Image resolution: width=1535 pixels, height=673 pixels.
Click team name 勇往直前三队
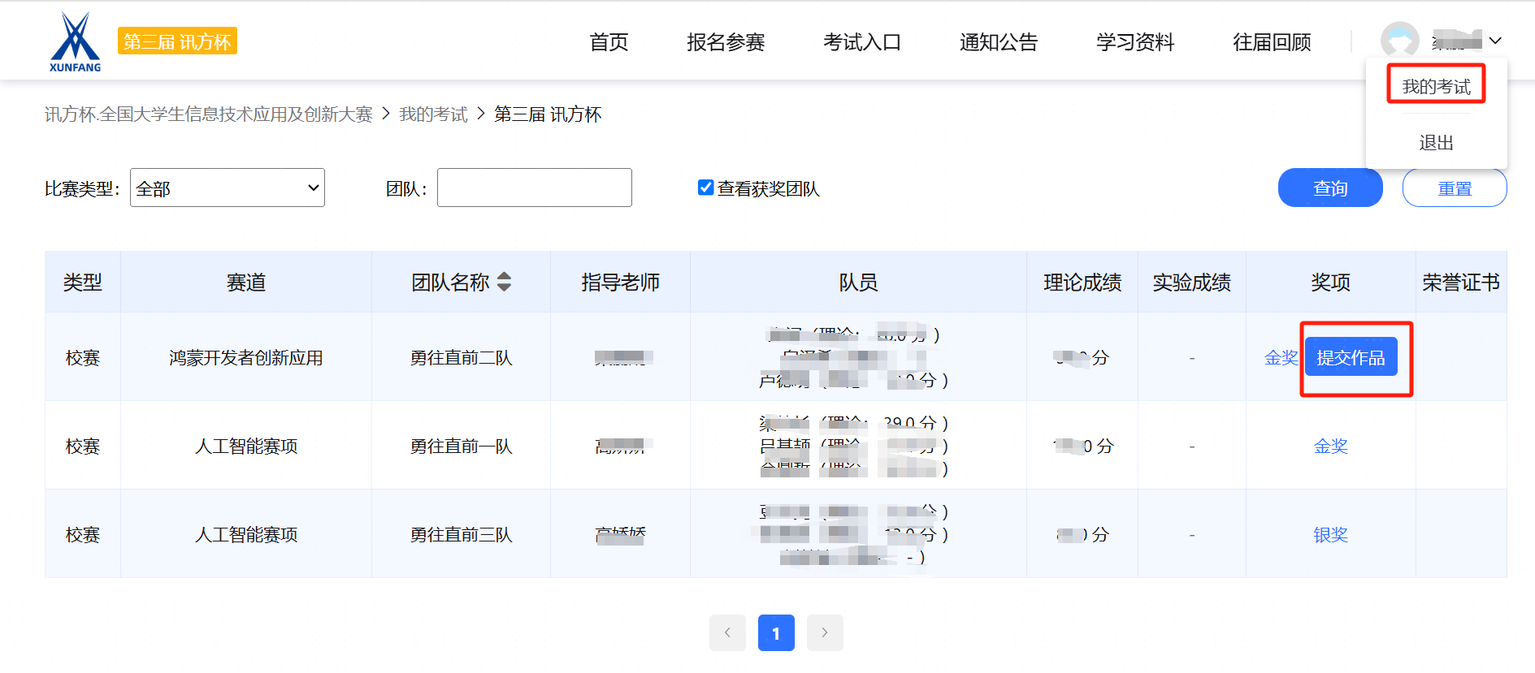coord(461,534)
